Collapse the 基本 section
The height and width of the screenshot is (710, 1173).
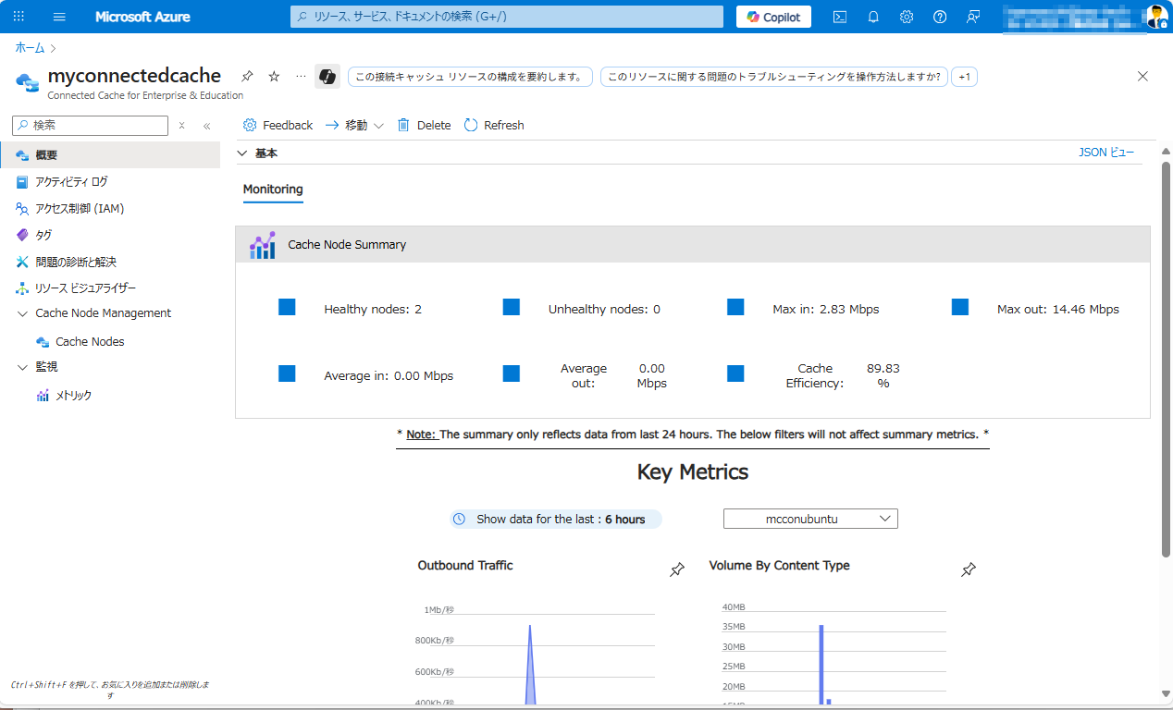(241, 153)
